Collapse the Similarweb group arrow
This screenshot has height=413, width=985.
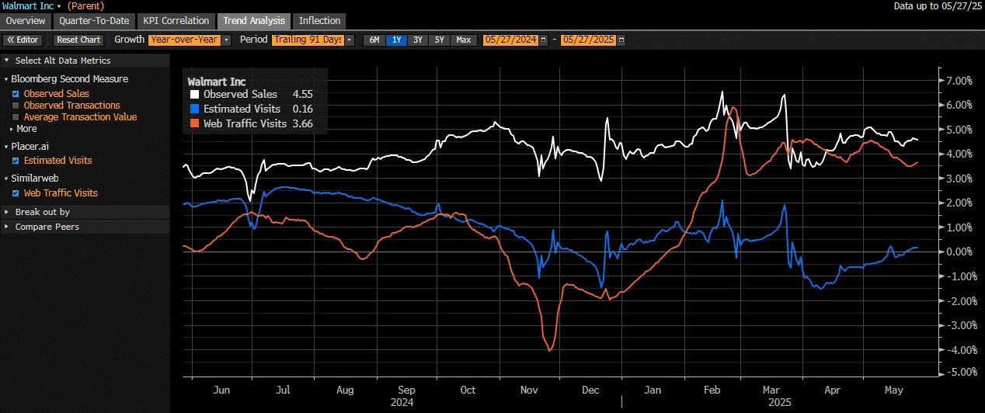6,179
